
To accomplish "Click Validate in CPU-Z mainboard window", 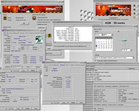I will click(x=27, y=108).
